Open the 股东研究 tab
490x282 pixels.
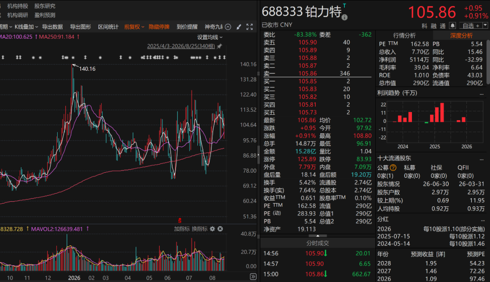tap(44, 6)
